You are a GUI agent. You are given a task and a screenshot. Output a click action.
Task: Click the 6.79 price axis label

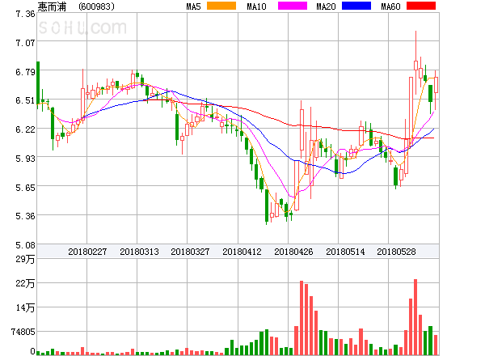click(x=25, y=72)
